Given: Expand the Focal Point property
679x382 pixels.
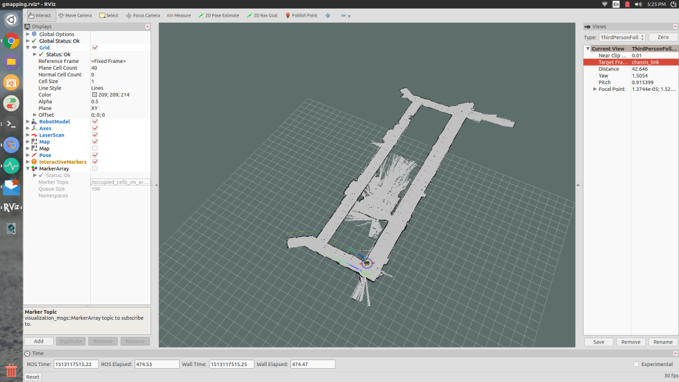Looking at the screenshot, I should click(x=595, y=90).
